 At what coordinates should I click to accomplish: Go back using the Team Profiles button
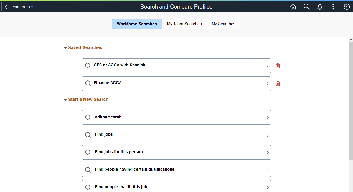[19, 7]
